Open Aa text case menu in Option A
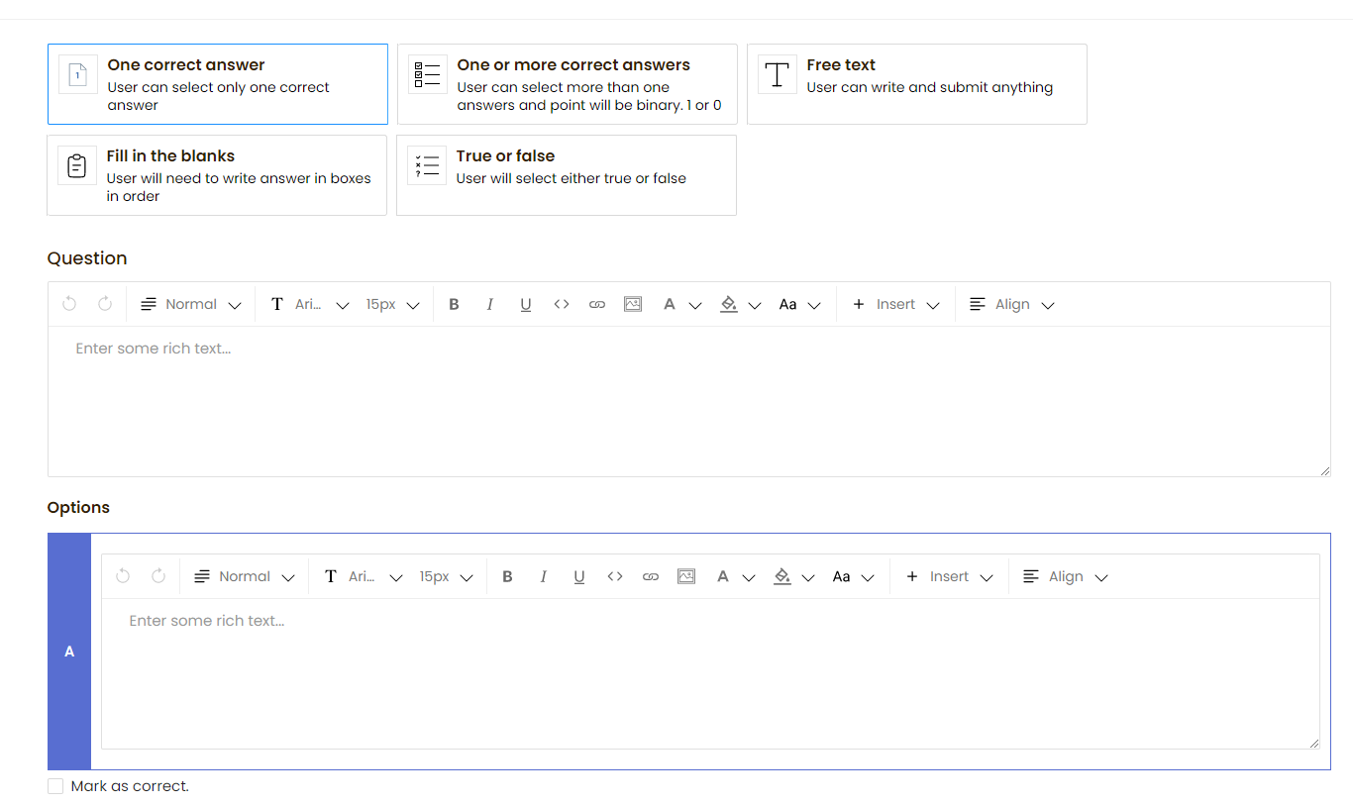The height and width of the screenshot is (804, 1353). pyautogui.click(x=853, y=577)
